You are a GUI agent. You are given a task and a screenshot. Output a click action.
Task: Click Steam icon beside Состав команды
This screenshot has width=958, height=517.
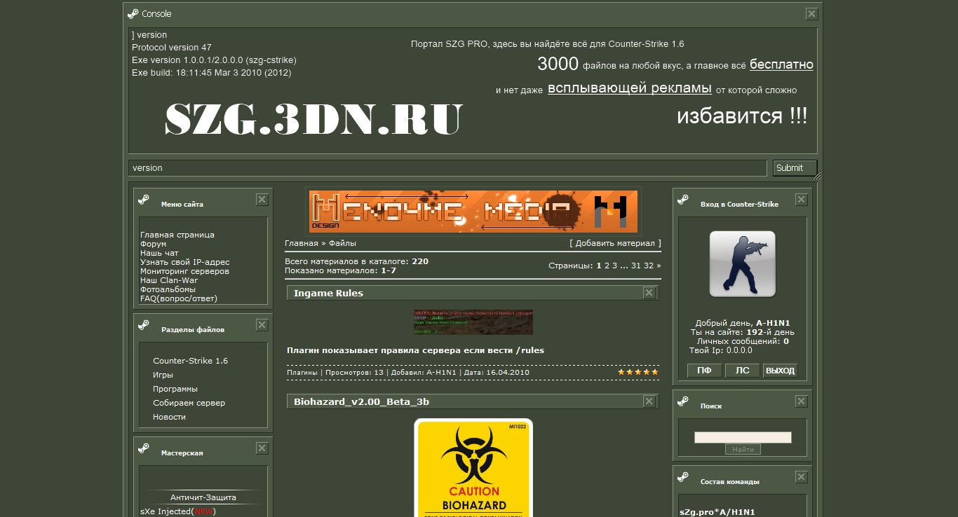tap(683, 477)
